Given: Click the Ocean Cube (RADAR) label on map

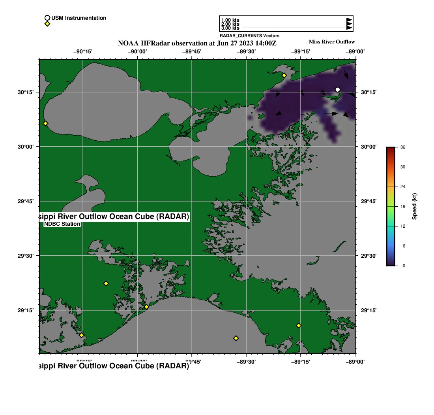Looking at the screenshot, I should [114, 217].
